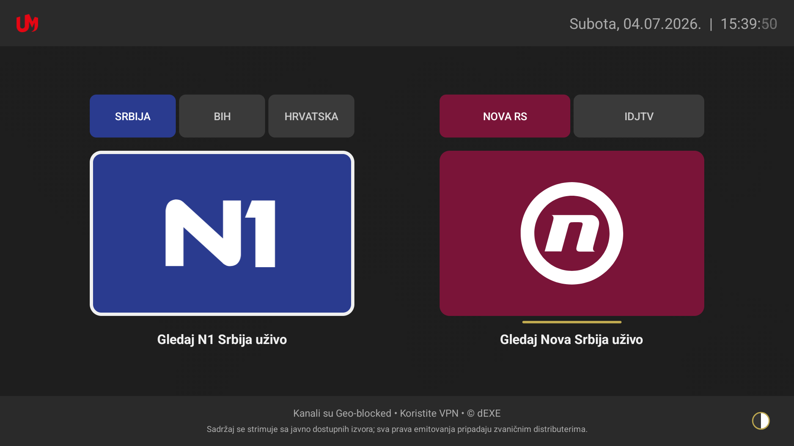Select the NOVA RS tab
Viewport: 794px width, 446px height.
coord(505,116)
